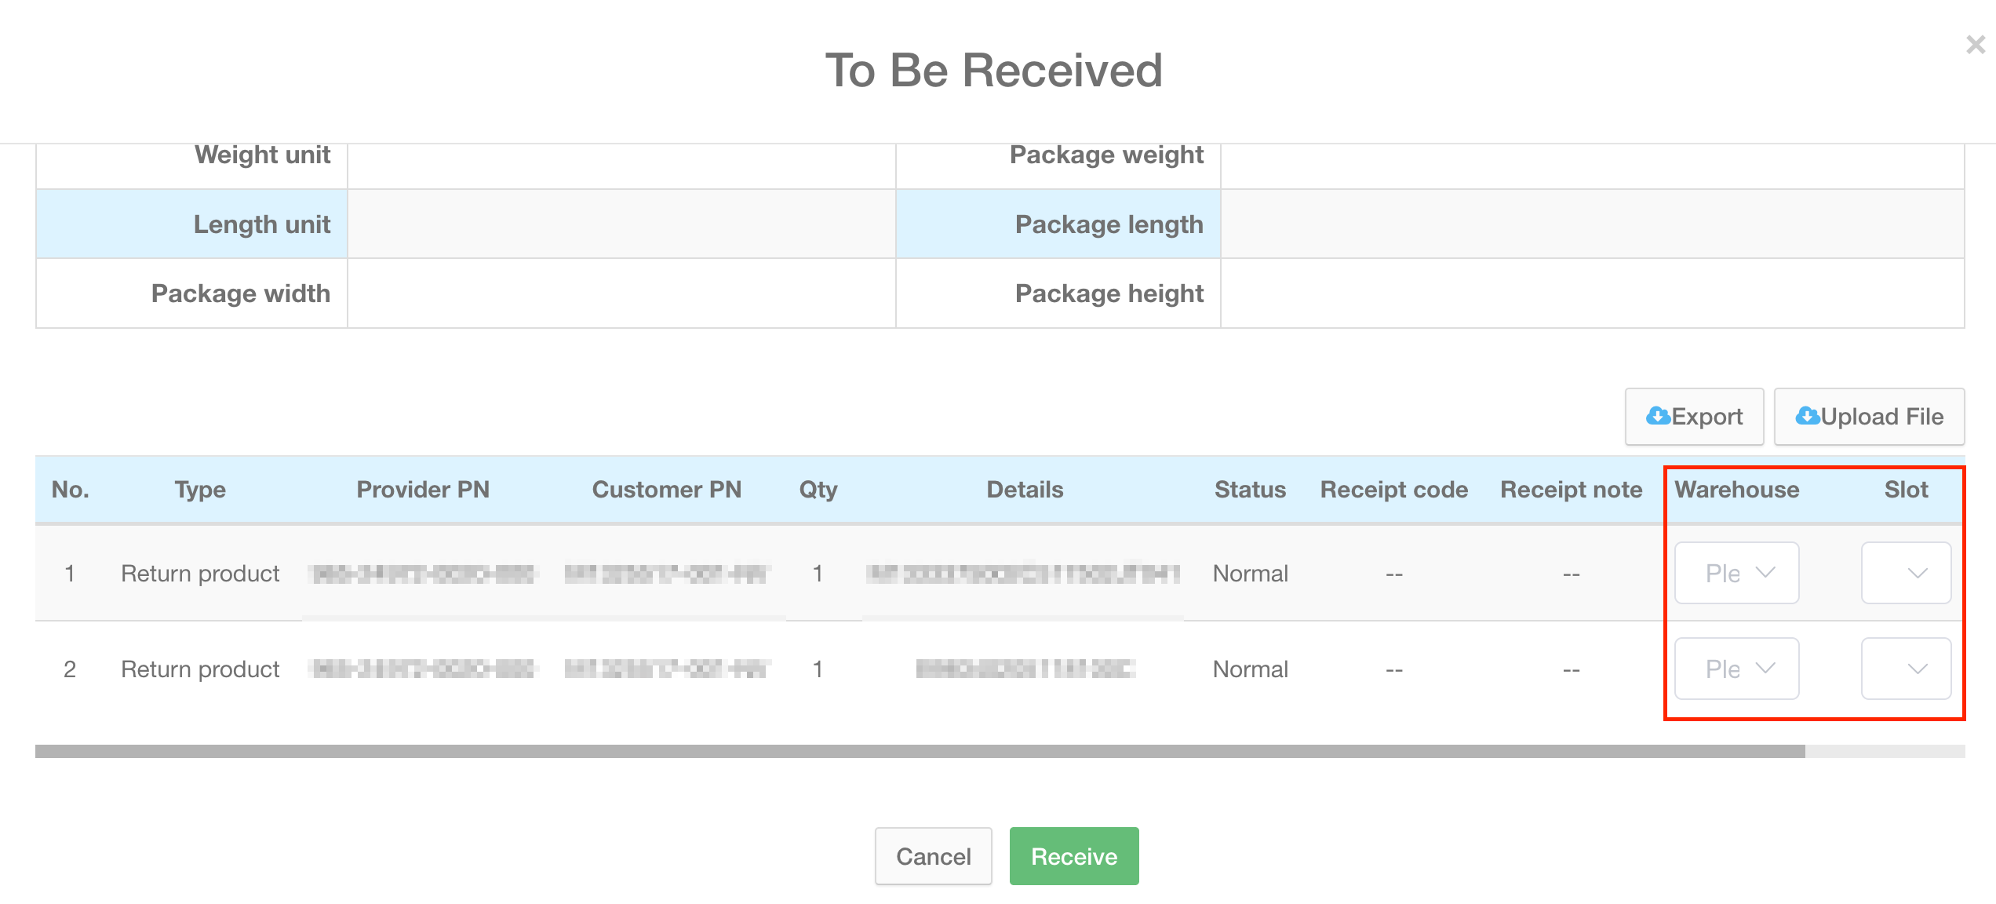Select row 1 Return product type cell

coord(200,574)
